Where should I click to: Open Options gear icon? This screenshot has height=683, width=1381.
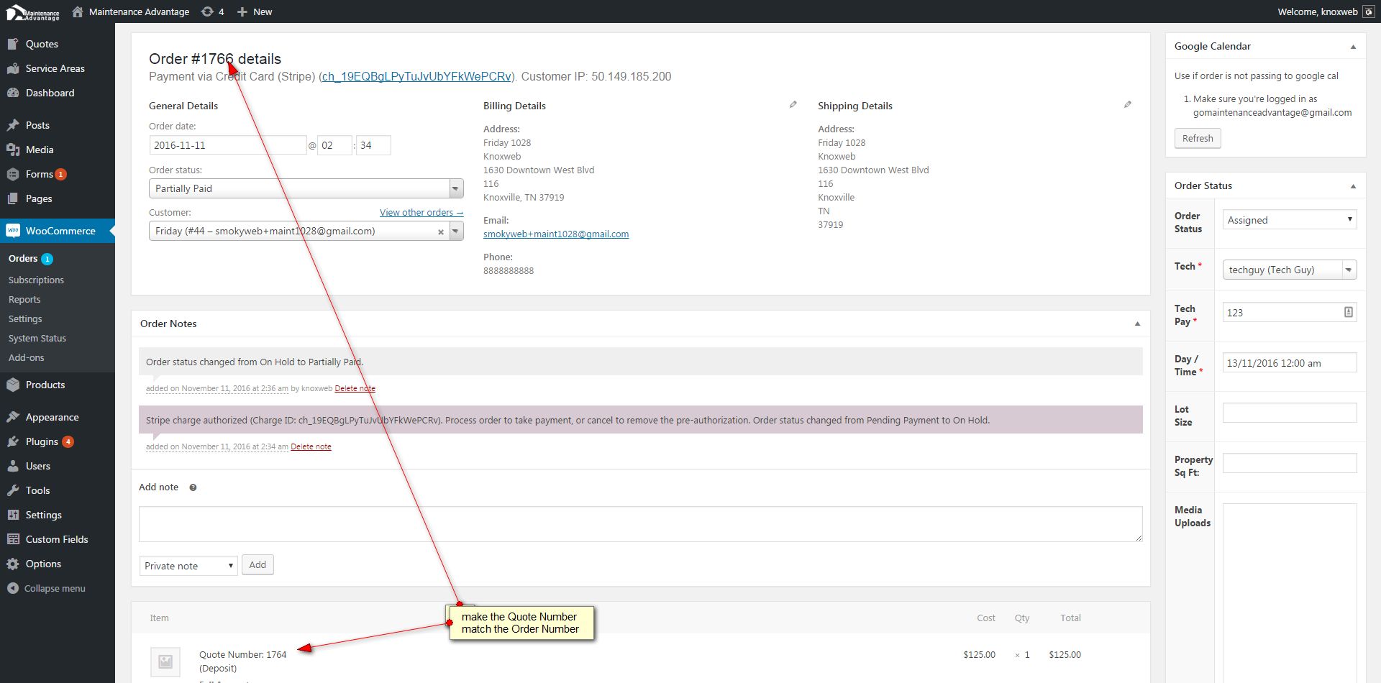click(12, 564)
